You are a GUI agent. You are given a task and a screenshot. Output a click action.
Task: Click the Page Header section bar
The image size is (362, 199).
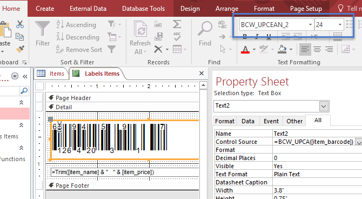click(x=122, y=98)
